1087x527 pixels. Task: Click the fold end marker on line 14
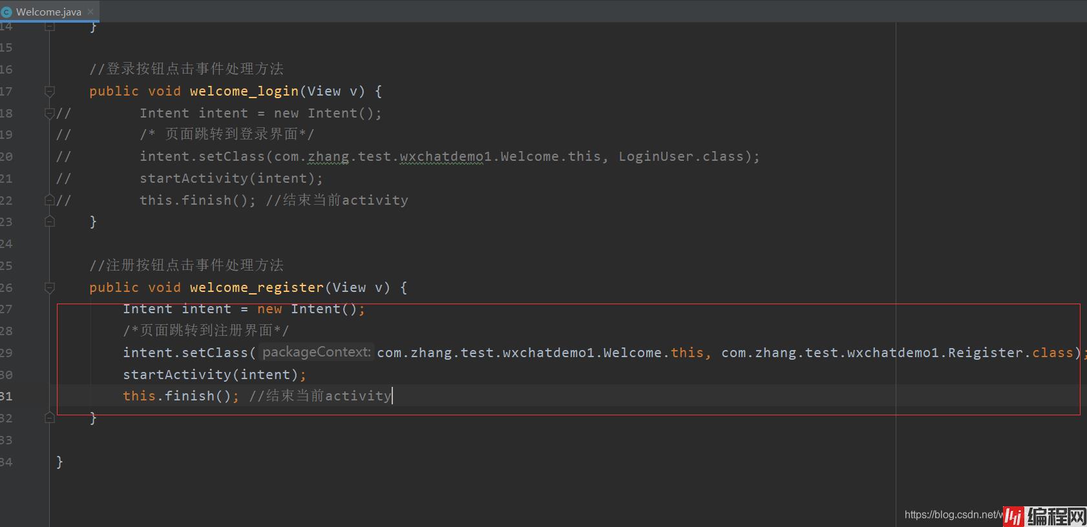[x=50, y=26]
